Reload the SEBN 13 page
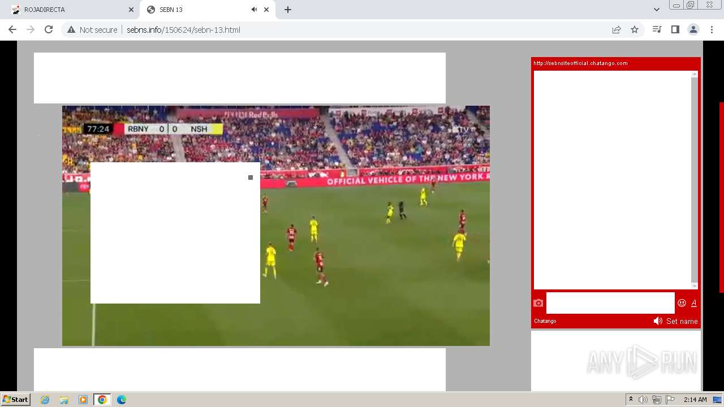The width and height of the screenshot is (724, 407). pyautogui.click(x=49, y=29)
